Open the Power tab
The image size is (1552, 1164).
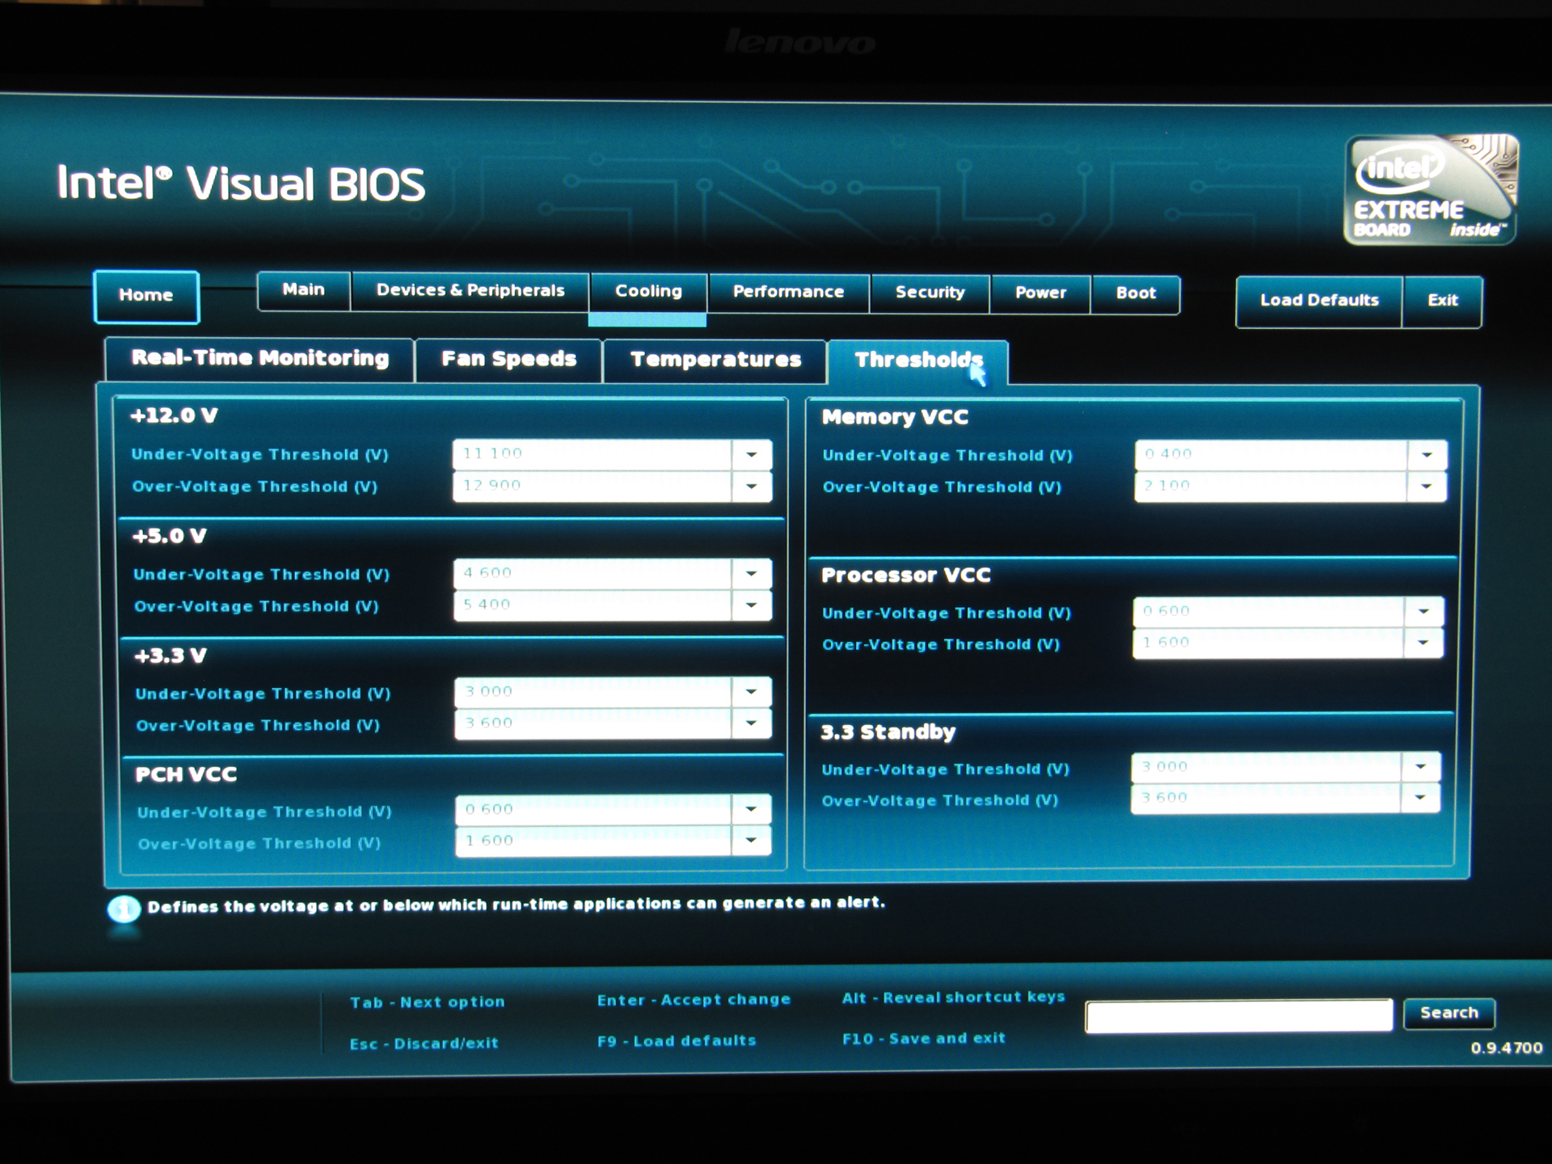(1040, 294)
